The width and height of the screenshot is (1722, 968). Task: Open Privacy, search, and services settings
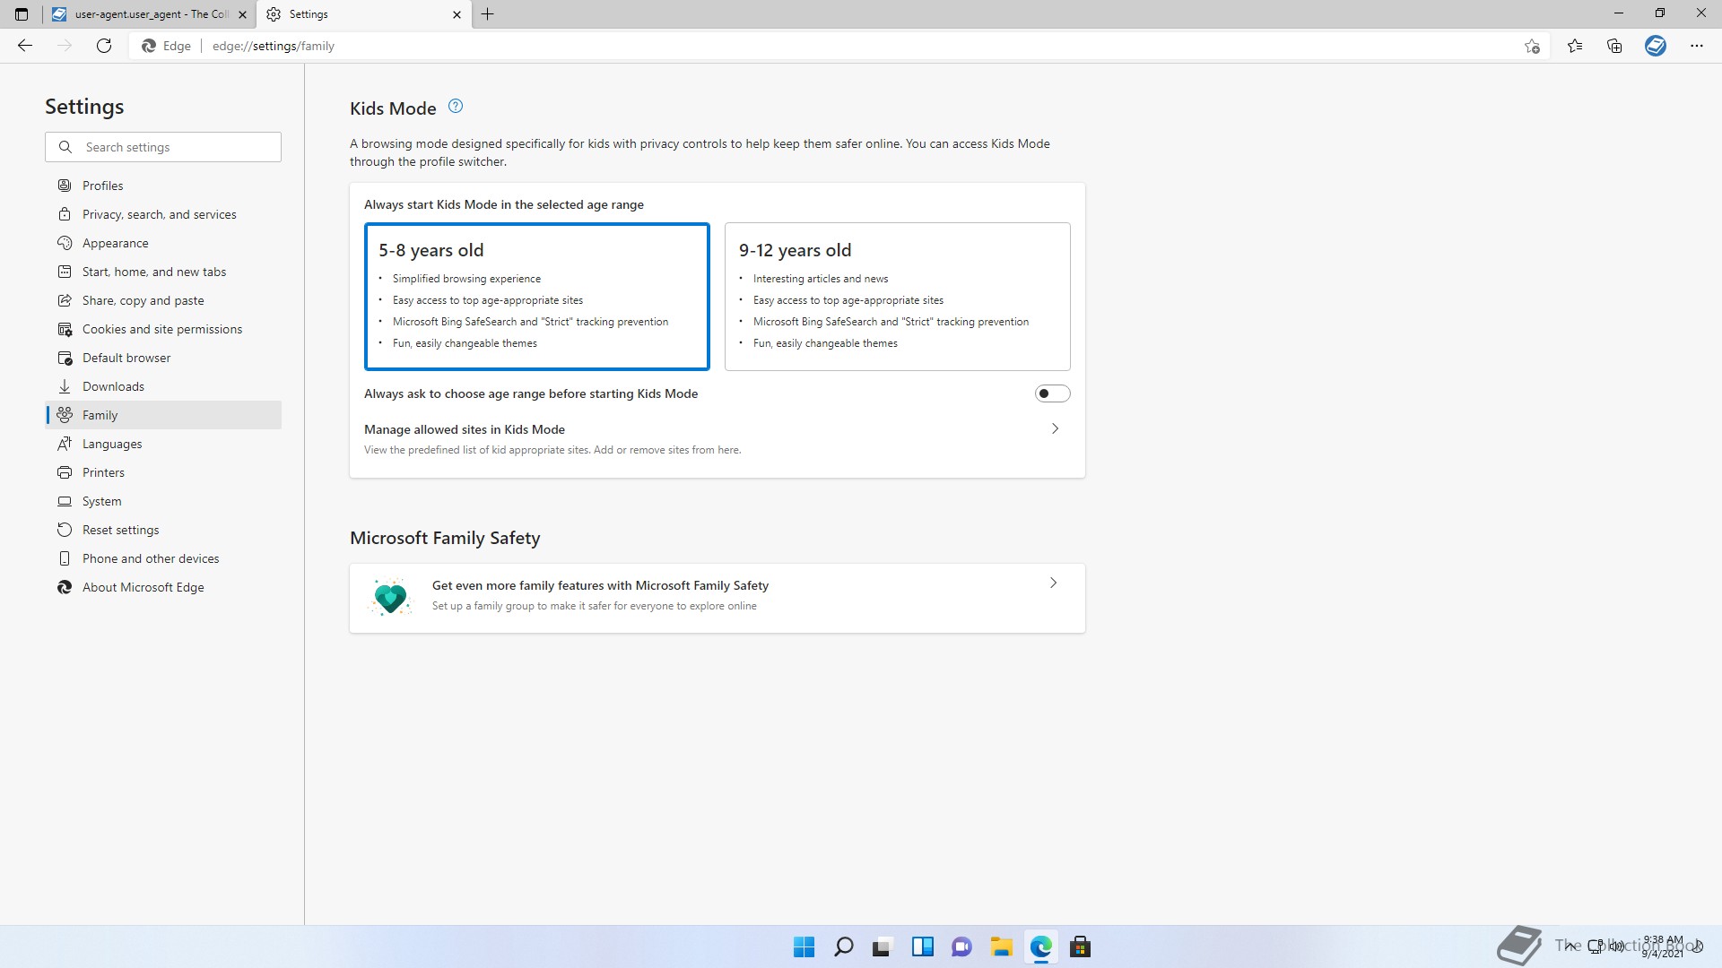click(x=163, y=214)
